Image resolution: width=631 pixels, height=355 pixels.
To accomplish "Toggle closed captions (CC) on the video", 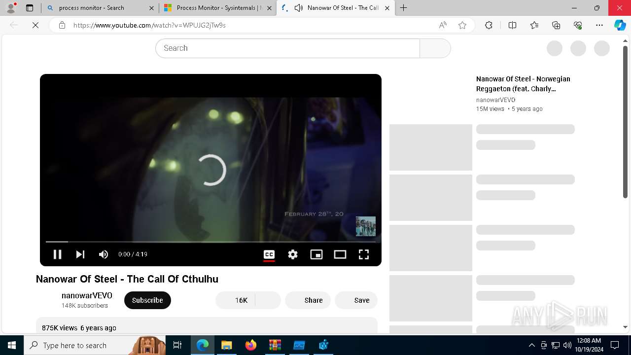I will 269,254.
